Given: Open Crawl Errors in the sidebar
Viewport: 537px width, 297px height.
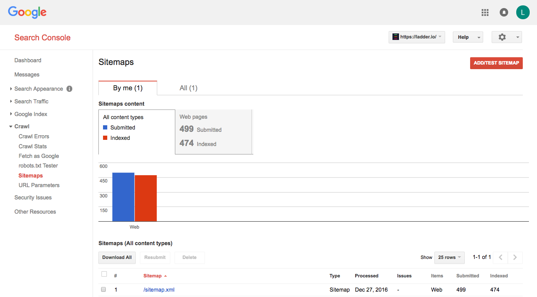Looking at the screenshot, I should [x=34, y=136].
